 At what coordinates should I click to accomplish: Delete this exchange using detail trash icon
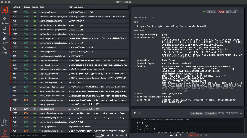tap(180, 135)
